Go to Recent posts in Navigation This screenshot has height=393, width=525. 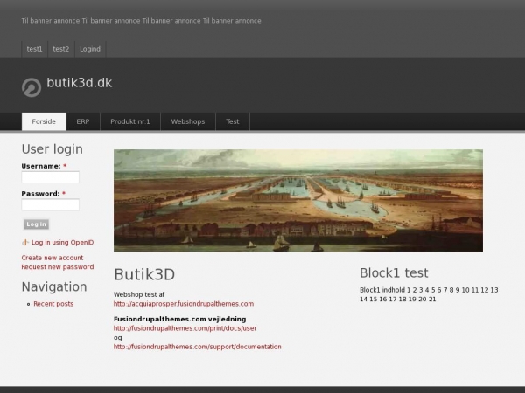[x=53, y=304]
